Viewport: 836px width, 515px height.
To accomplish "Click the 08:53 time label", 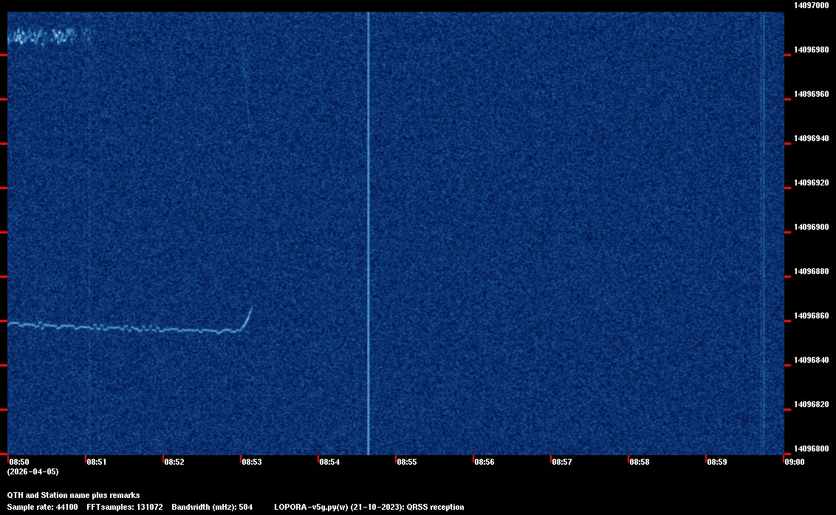I will point(252,462).
